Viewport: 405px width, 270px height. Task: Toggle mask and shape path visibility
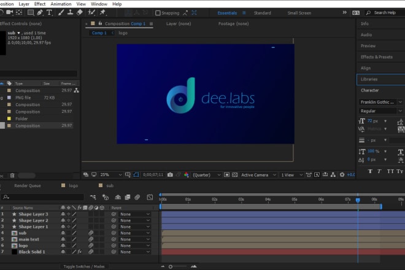(x=136, y=175)
